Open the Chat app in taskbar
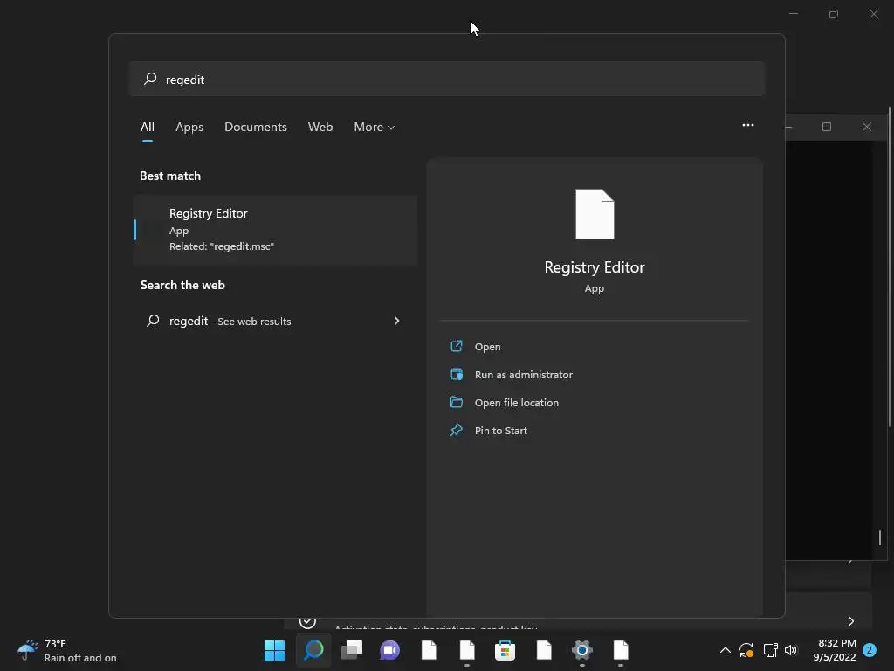The image size is (894, 671). (390, 650)
